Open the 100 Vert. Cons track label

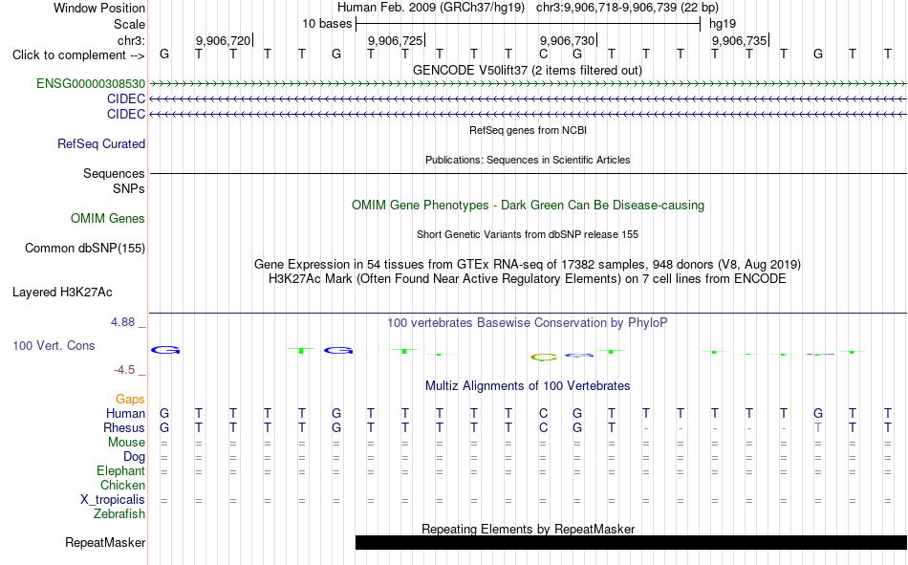click(x=54, y=345)
